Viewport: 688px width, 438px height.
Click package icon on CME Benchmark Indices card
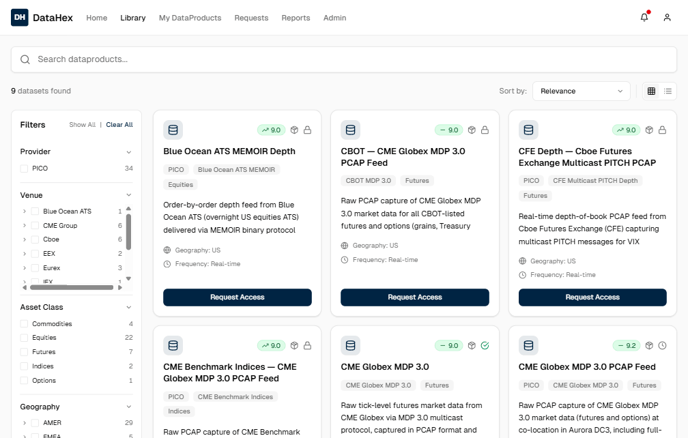[x=294, y=345]
